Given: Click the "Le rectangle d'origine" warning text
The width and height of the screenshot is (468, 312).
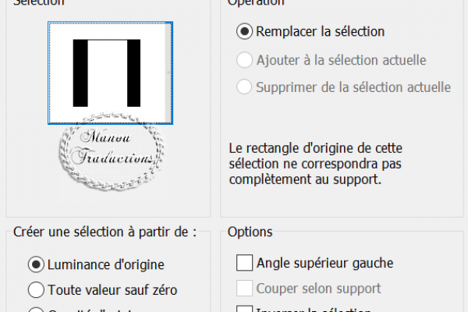Looking at the screenshot, I should pos(316,164).
